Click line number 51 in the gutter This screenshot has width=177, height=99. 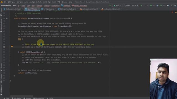coord(4,47)
